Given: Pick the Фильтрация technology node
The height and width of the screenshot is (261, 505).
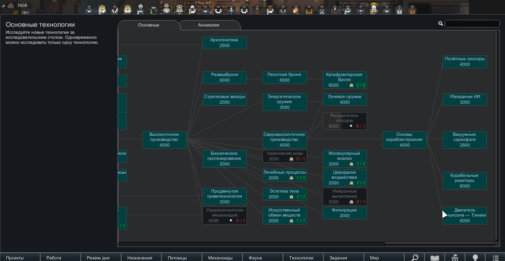Looking at the screenshot, I should pos(344,213).
